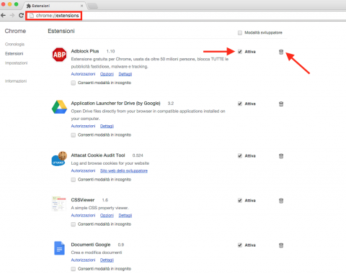Open Dettagli link for CSSViewer
The image size is (346, 274).
[125, 215]
